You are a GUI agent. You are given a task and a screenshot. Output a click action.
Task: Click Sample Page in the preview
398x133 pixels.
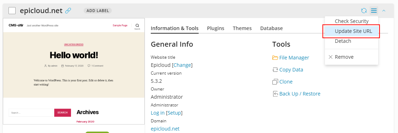[120, 25]
